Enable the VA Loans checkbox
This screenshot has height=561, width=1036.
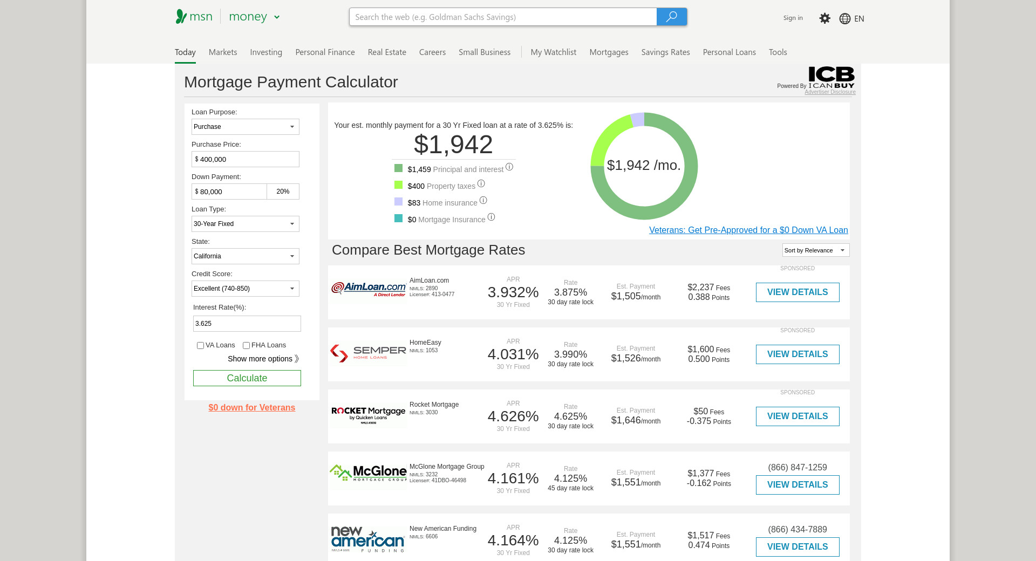point(200,346)
